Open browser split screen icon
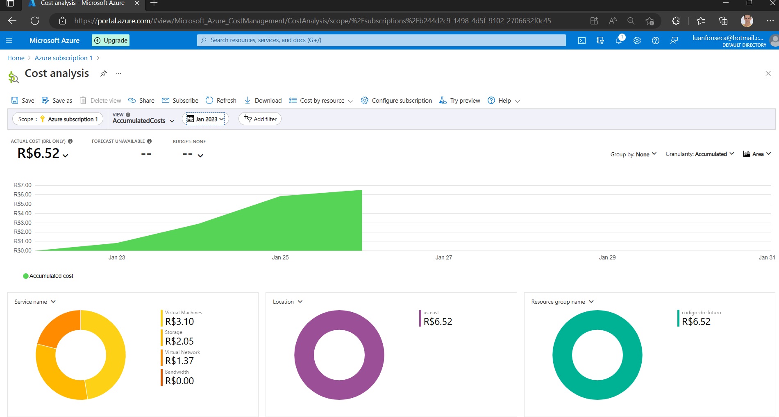The width and height of the screenshot is (779, 417). (594, 20)
